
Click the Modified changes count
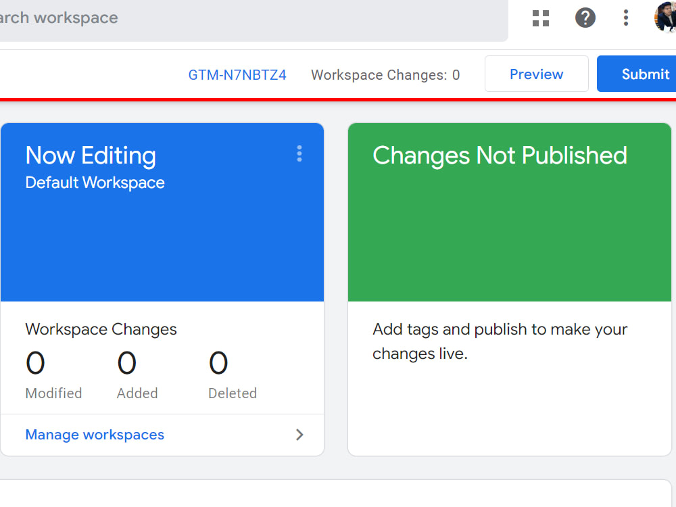[x=35, y=363]
